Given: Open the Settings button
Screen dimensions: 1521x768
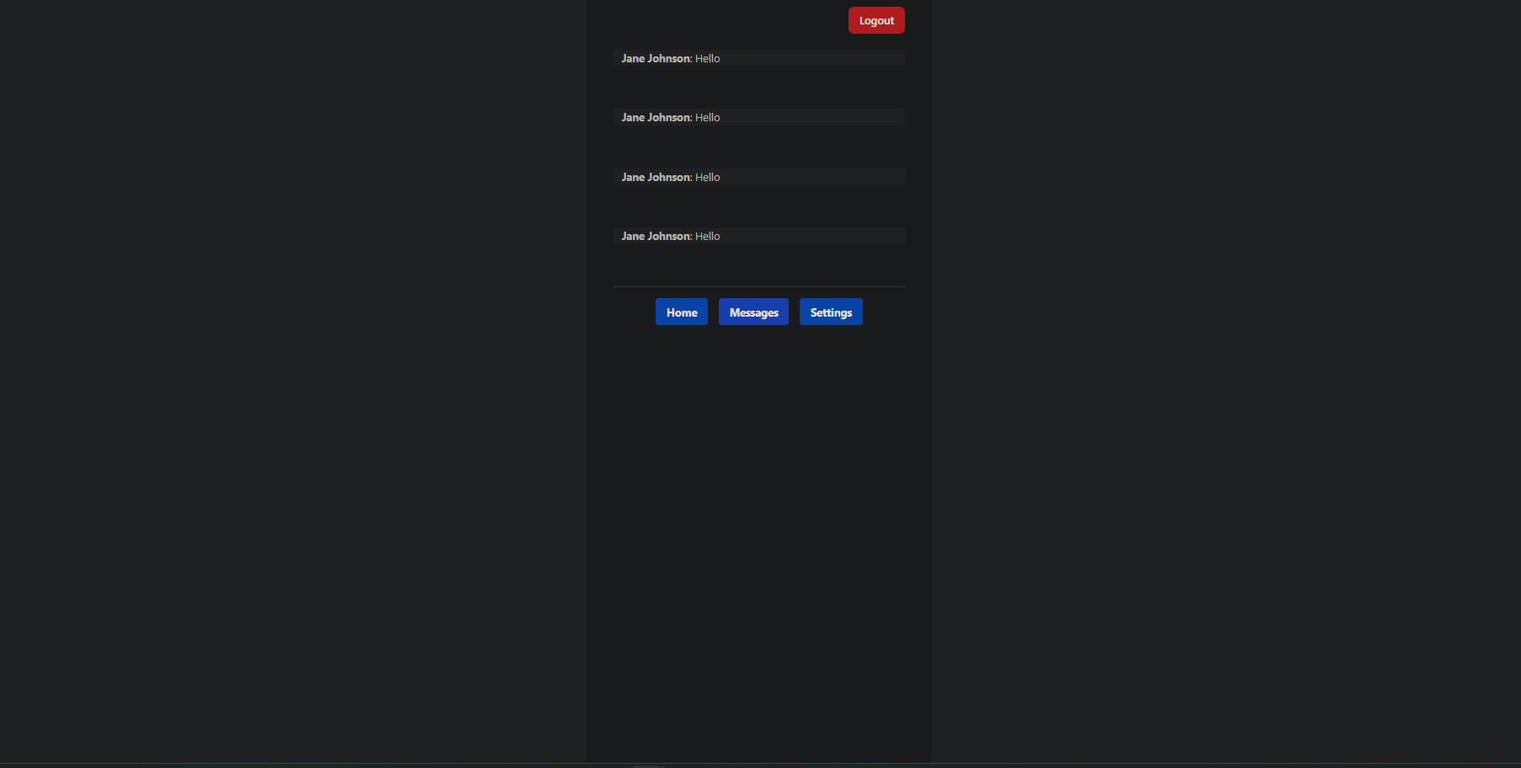Looking at the screenshot, I should coord(831,312).
